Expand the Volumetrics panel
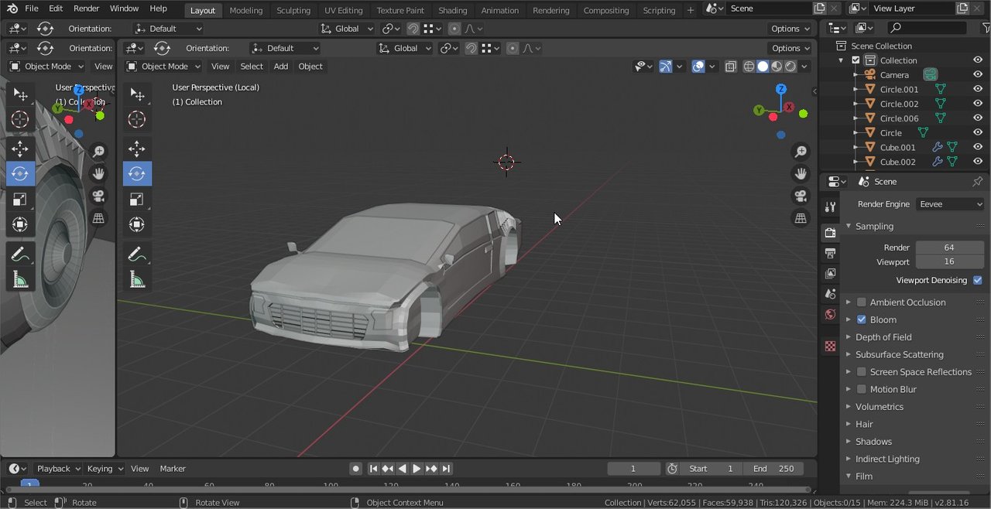 (x=879, y=407)
